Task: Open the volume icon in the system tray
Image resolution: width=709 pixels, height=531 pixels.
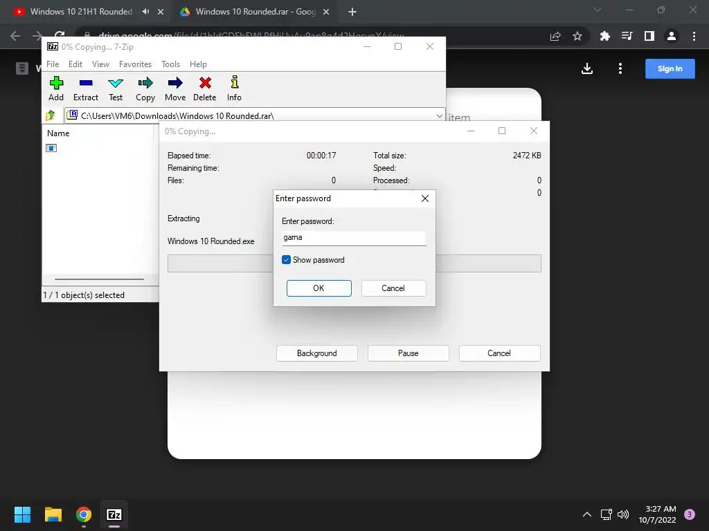Action: pos(623,514)
